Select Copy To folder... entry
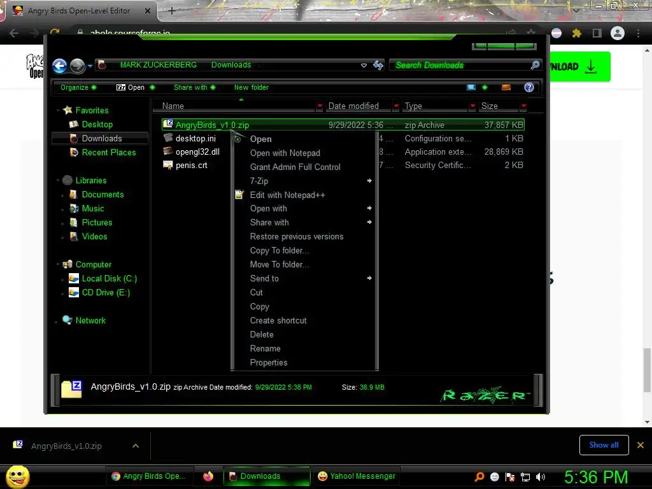 (280, 250)
